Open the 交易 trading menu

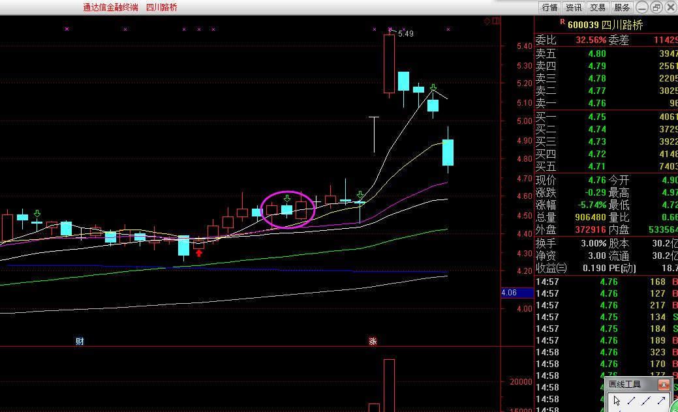pos(598,7)
